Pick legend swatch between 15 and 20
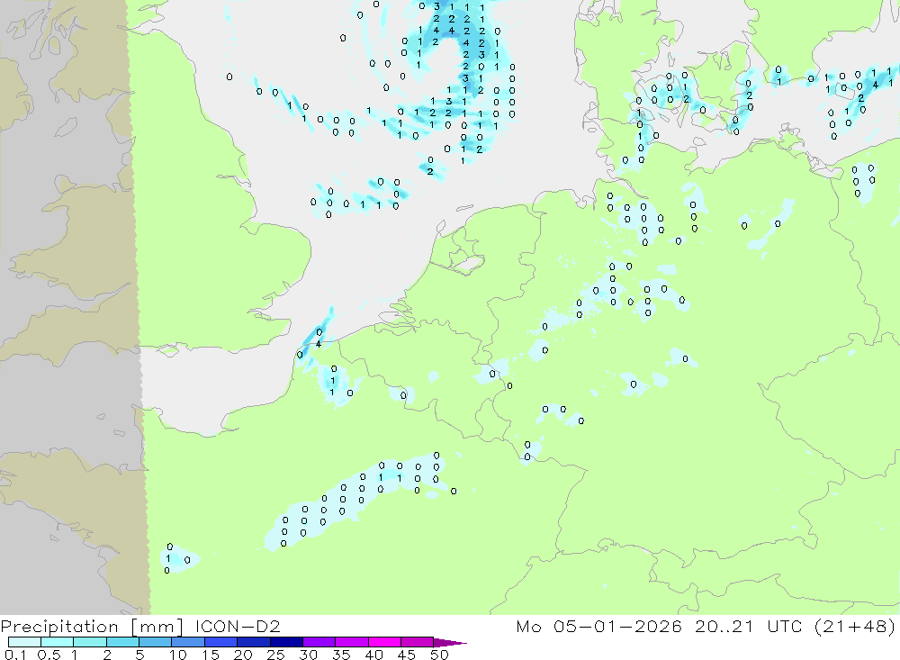The height and width of the screenshot is (660, 900). (221, 642)
